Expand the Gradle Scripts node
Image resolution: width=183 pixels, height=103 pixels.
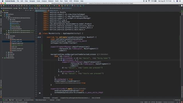tap(3, 58)
